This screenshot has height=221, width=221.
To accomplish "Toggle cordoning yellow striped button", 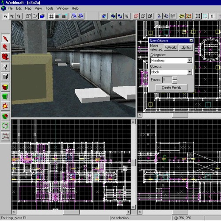I will (182, 16).
